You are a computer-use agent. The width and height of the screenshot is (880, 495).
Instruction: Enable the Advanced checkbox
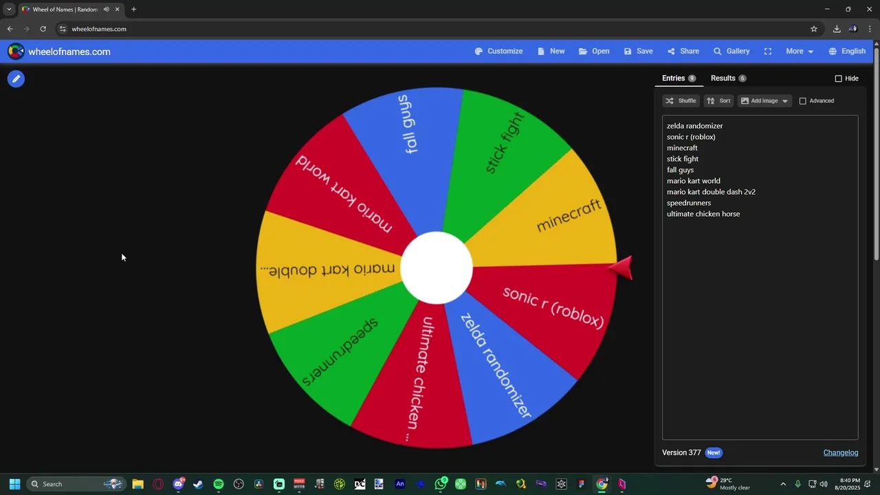(802, 101)
